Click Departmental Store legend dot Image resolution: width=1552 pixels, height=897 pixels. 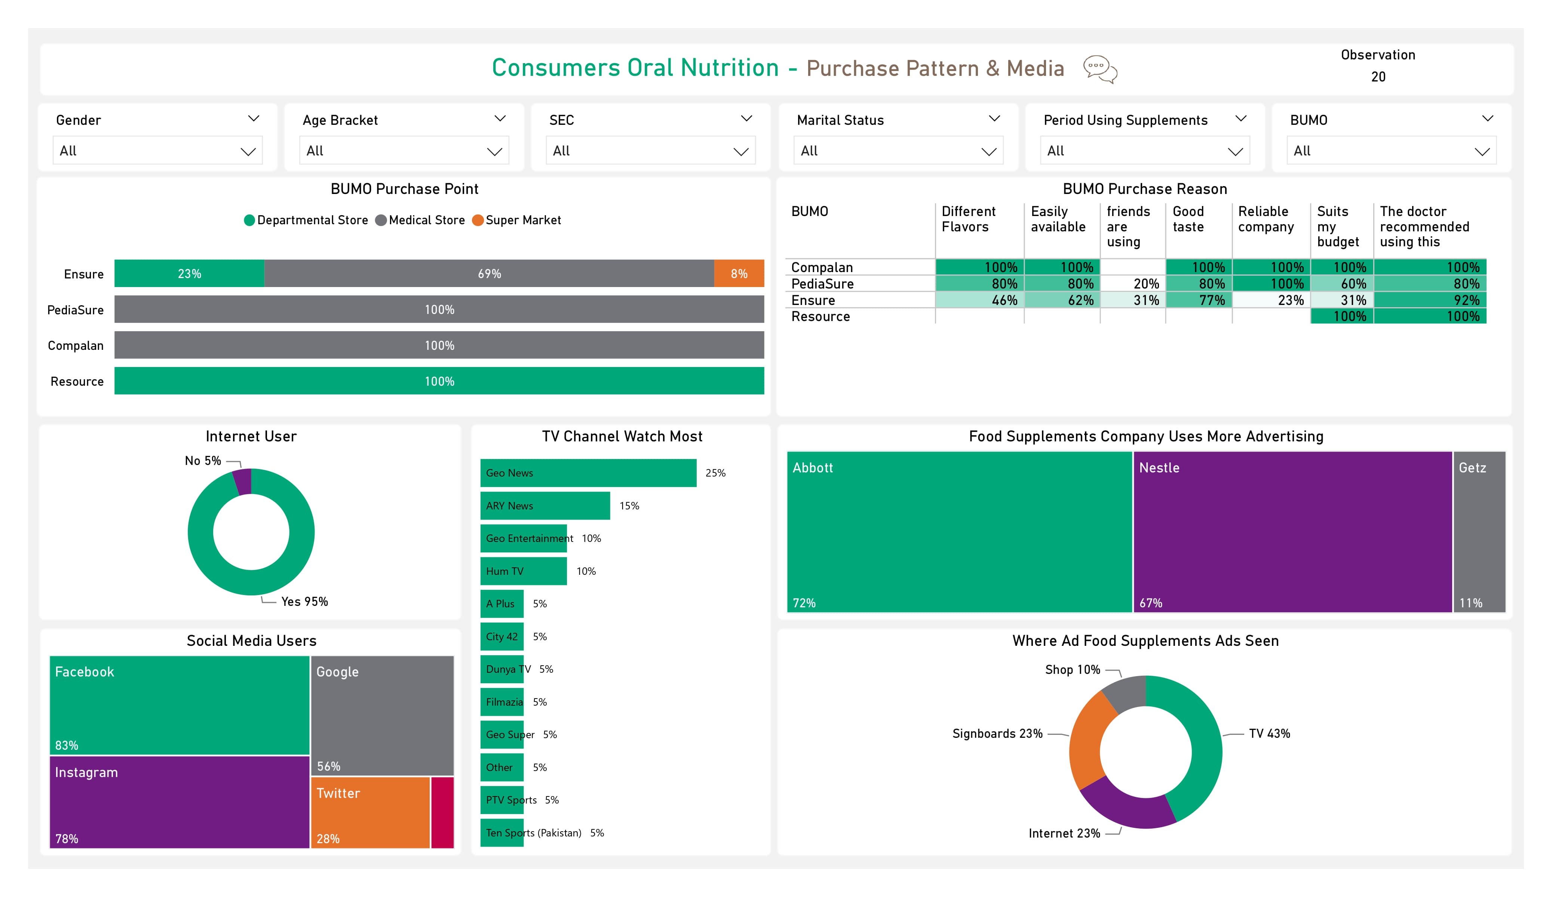(249, 221)
